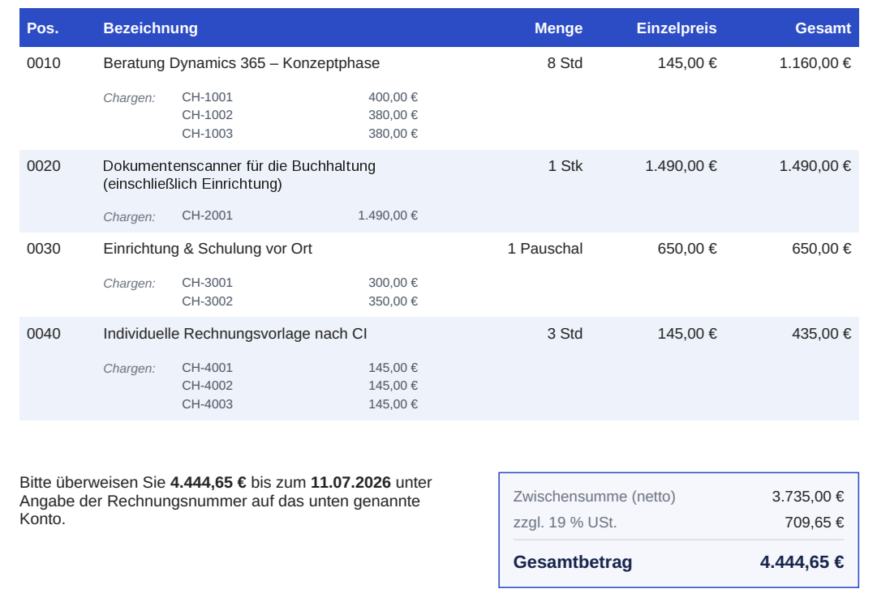Click the 650,00 € Gesamt value
The width and height of the screenshot is (877, 606).
tap(821, 249)
